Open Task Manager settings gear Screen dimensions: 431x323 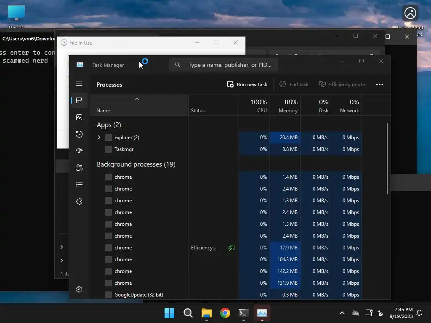[x=79, y=289]
